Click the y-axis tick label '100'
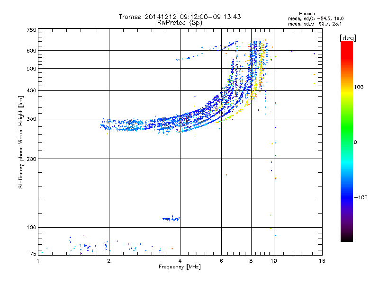The height and width of the screenshot is (284, 379). tap(31, 228)
